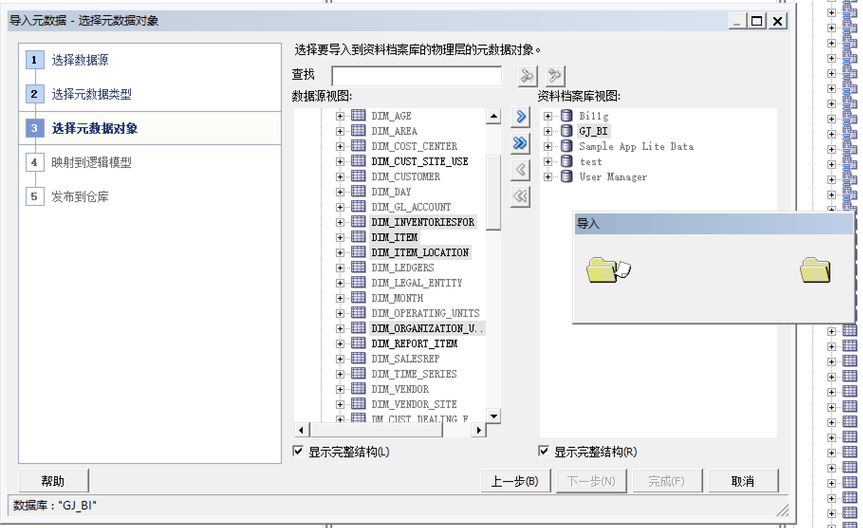Toggle right 显示完整结构(R) checkbox
This screenshot has height=528, width=863.
pos(544,451)
